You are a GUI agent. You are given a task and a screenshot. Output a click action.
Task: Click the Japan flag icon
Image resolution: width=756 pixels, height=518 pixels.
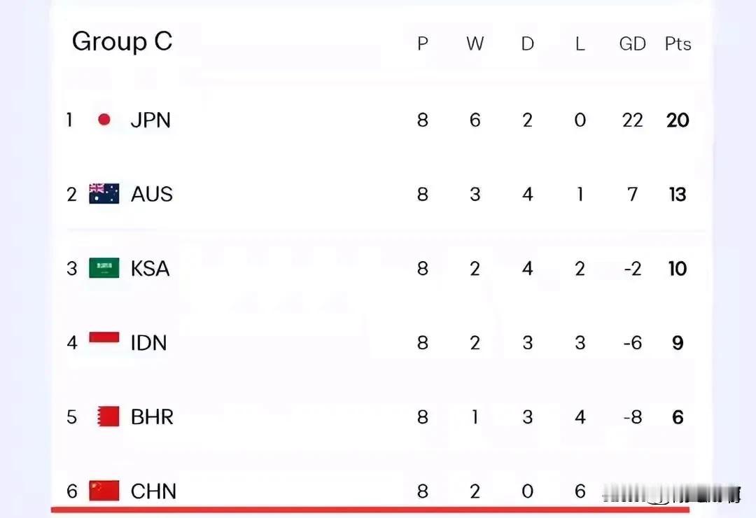click(104, 120)
